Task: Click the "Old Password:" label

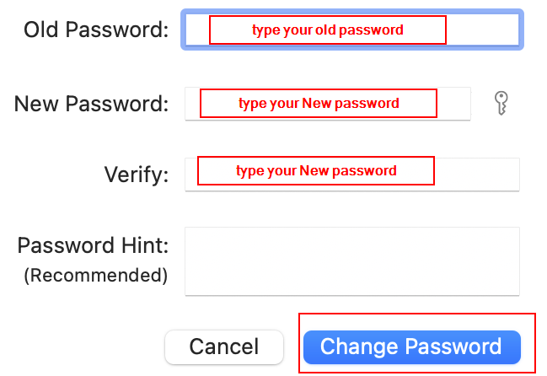Action: click(96, 31)
